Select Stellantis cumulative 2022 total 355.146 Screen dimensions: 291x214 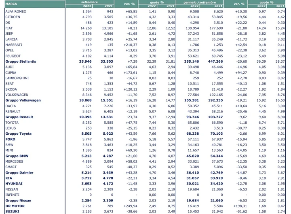pos(191,61)
